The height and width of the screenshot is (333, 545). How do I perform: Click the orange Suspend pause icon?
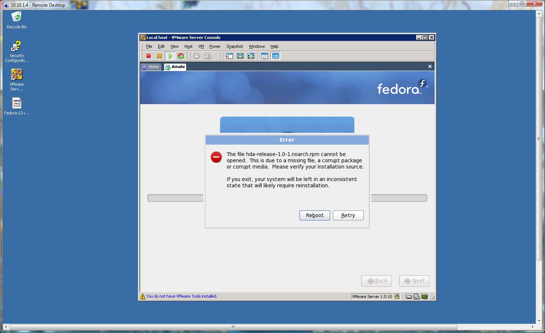159,56
